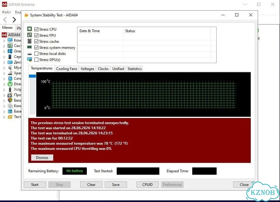Uncheck the Stress FPU checkbox
Image resolution: width=280 pixels, height=202 pixels.
[36, 35]
